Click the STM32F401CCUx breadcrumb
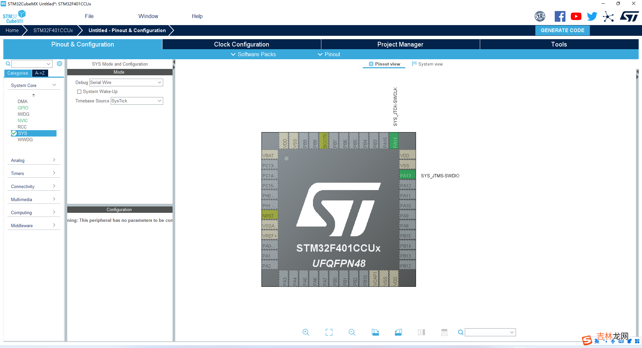This screenshot has height=348, width=642. coord(53,30)
